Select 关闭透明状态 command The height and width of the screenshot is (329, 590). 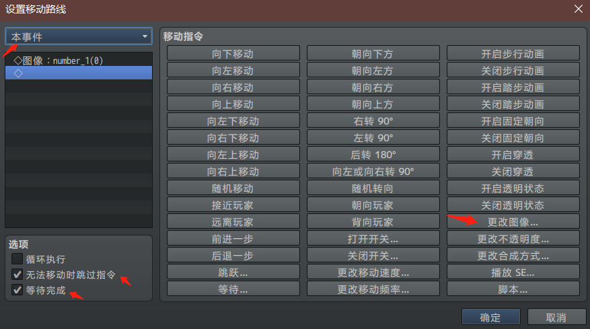pos(513,205)
